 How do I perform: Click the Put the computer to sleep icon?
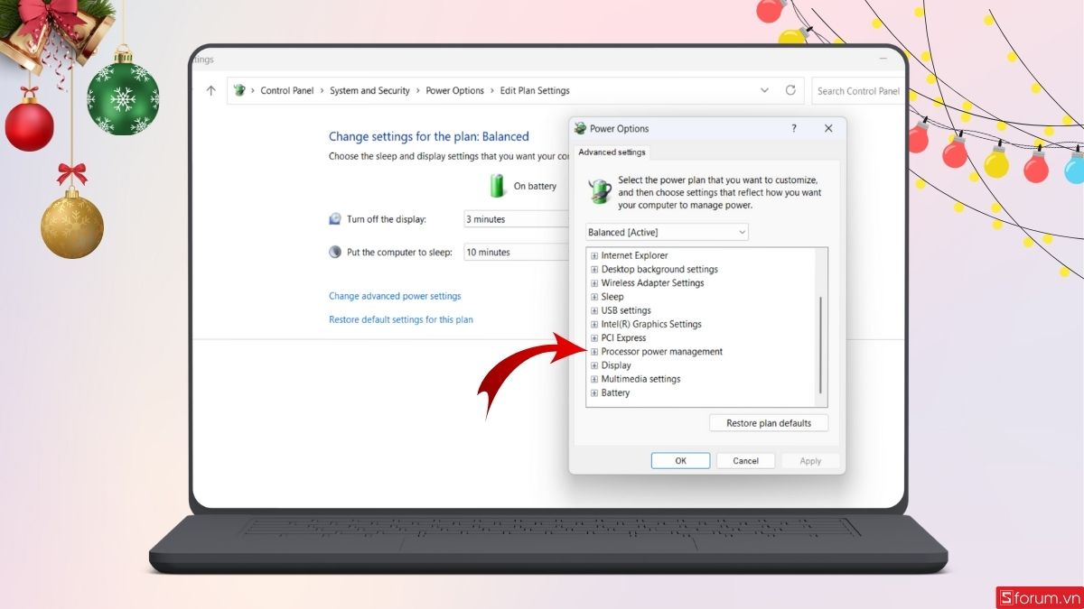pos(335,253)
